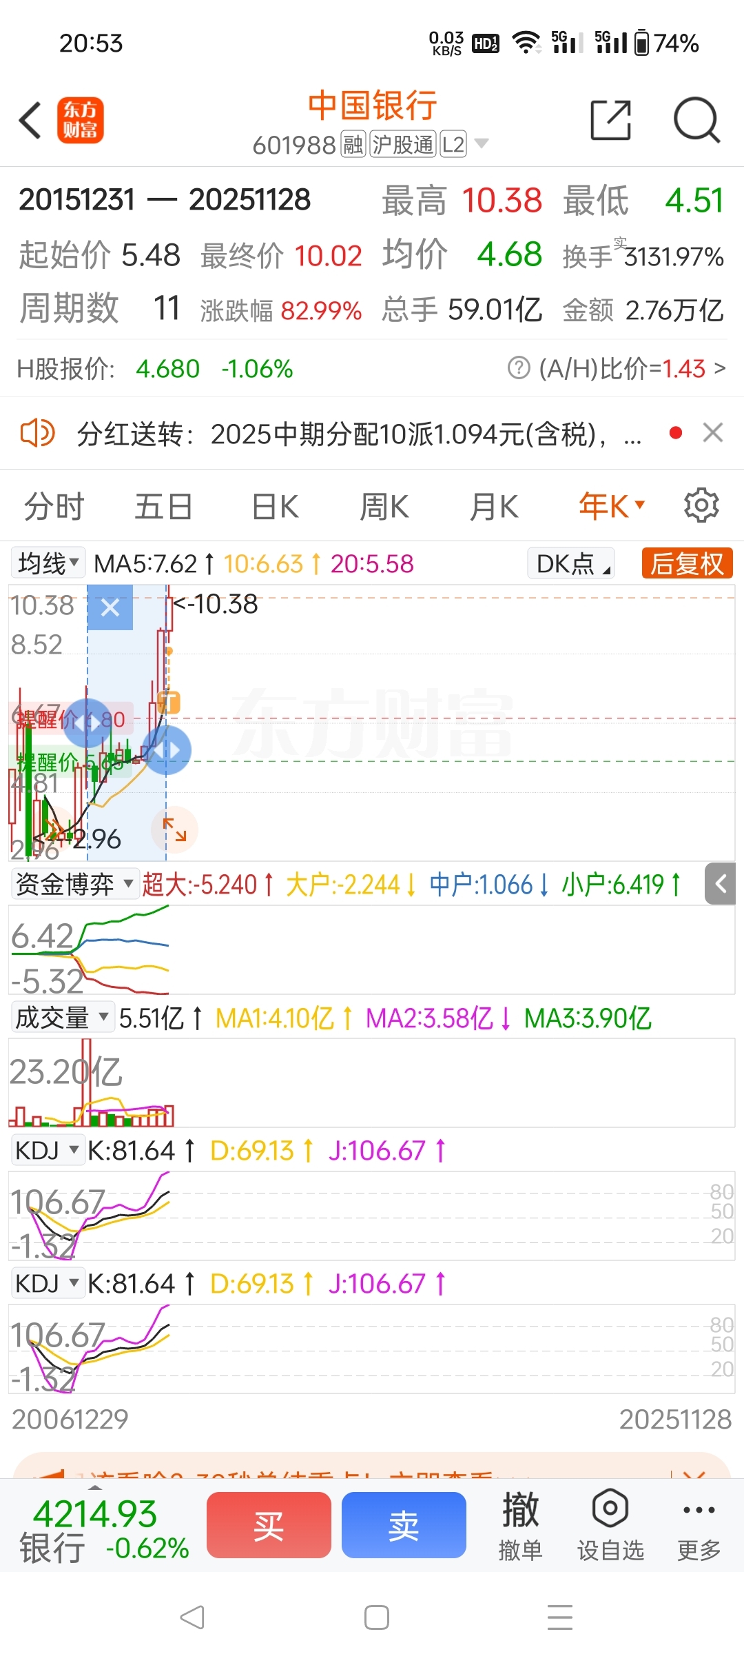Tap Android recent apps button
Screen dimensions: 744x1663
[x=560, y=1617]
